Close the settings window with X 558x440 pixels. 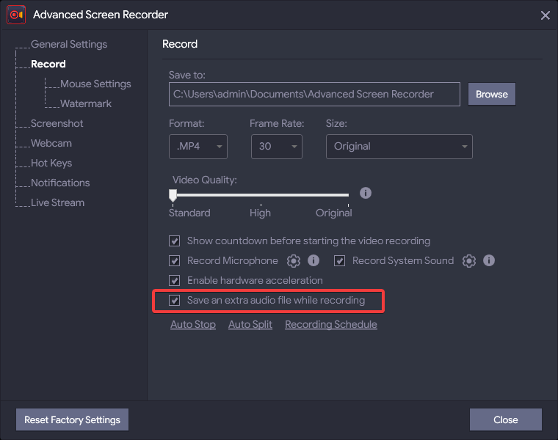pyautogui.click(x=546, y=15)
